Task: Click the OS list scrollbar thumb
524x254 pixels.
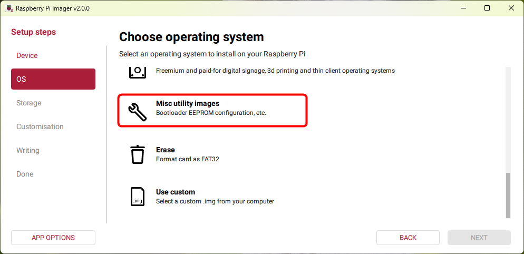Action: (508, 196)
